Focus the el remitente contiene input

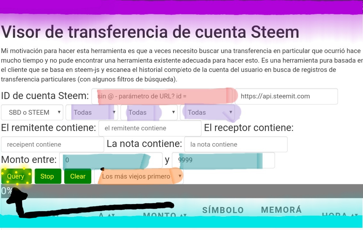(150, 128)
